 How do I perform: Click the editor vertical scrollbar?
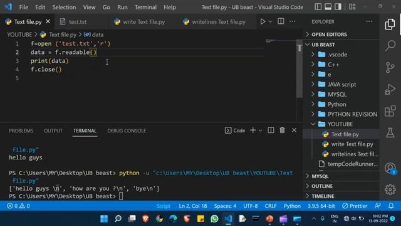tap(299, 68)
